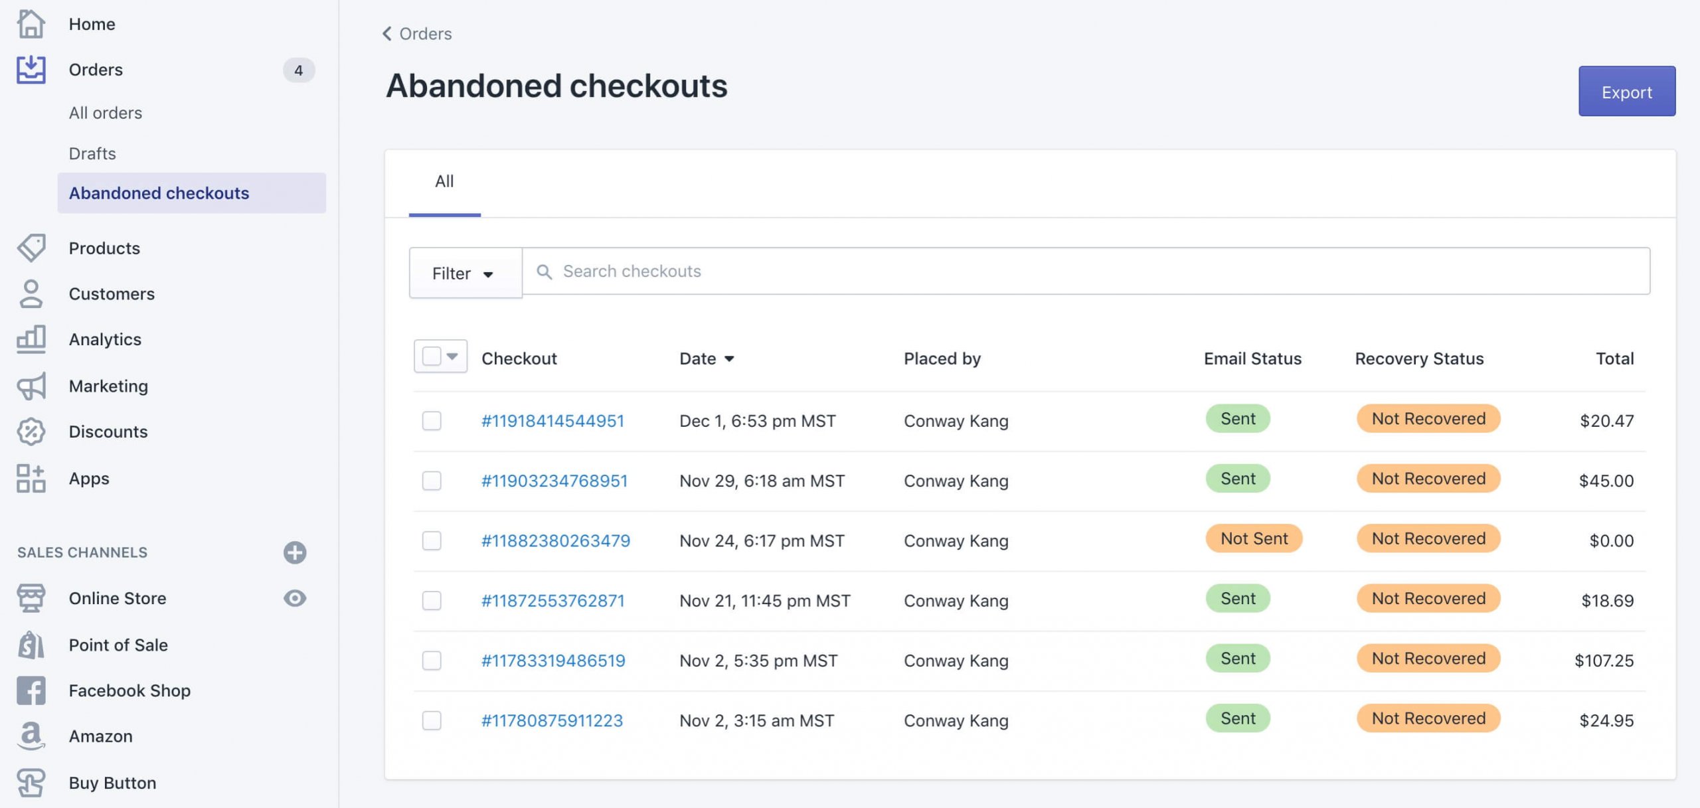Click Conway Kang on the $24.95 row
The image size is (1700, 808).
[x=956, y=720]
